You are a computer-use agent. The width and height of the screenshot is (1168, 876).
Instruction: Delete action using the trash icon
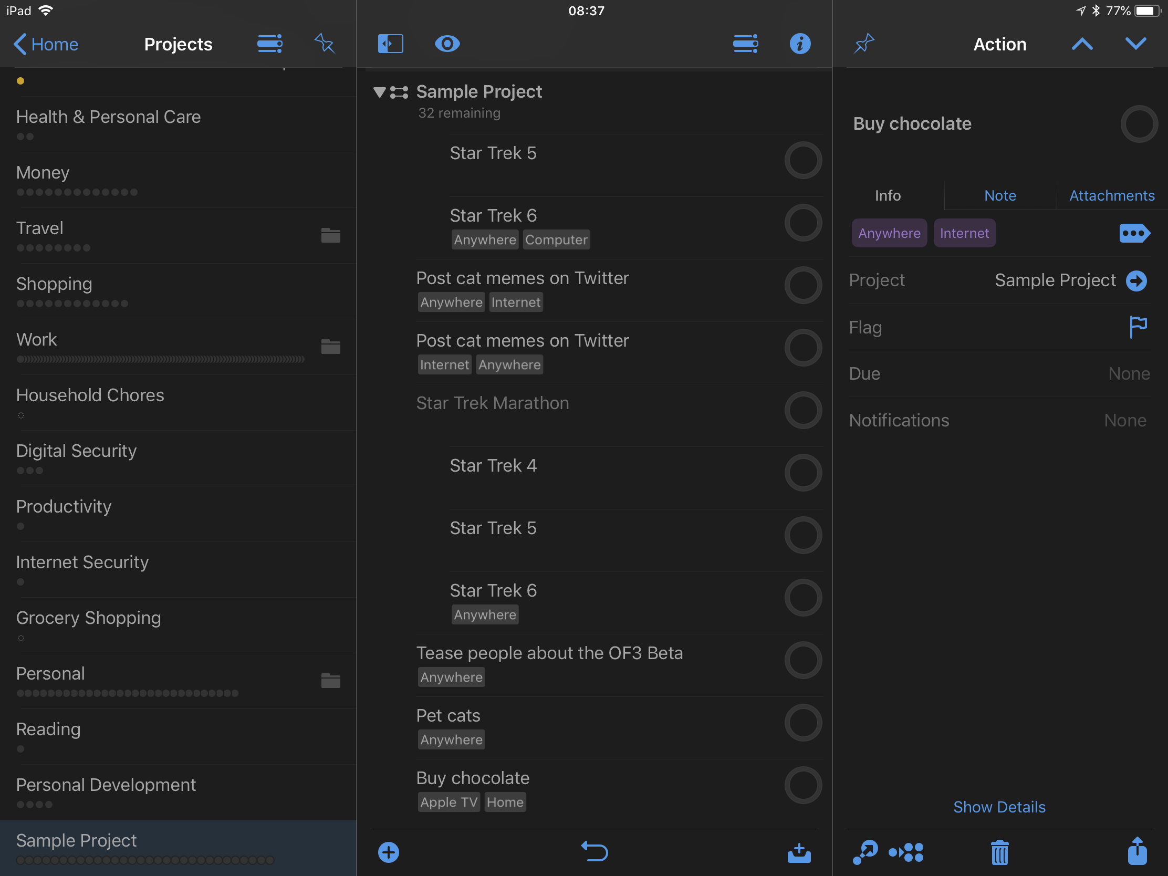(999, 852)
